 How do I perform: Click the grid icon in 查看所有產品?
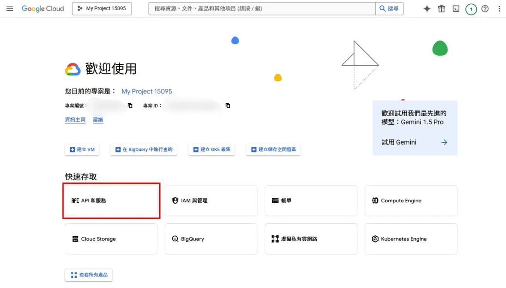74,275
